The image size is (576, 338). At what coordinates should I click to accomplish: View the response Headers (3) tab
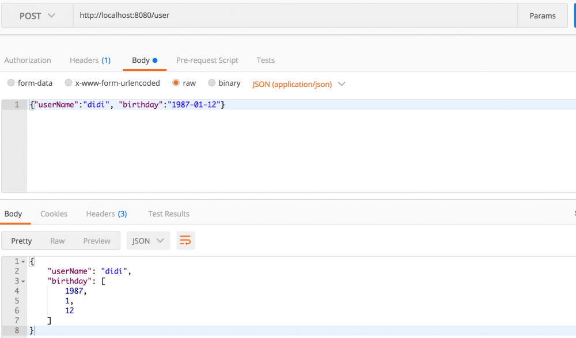point(107,214)
